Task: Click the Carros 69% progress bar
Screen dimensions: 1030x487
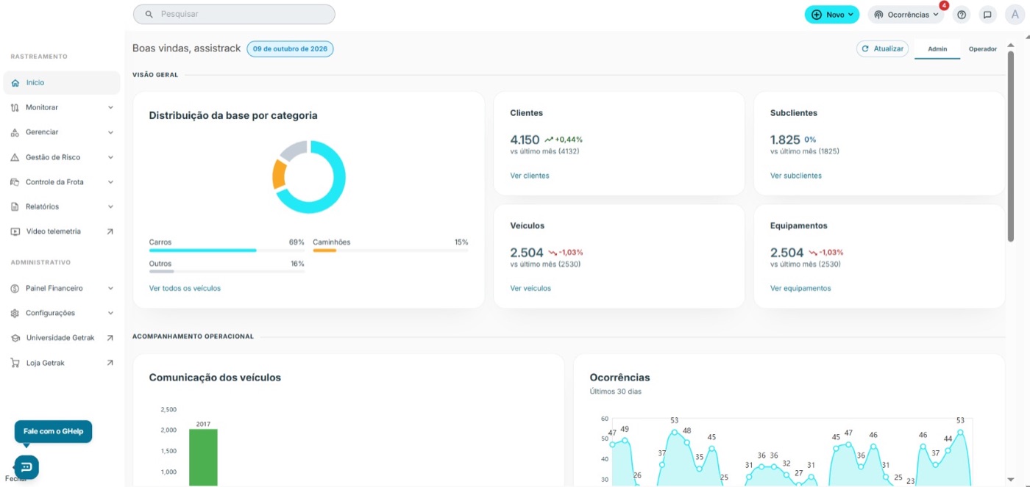Action: [227, 250]
